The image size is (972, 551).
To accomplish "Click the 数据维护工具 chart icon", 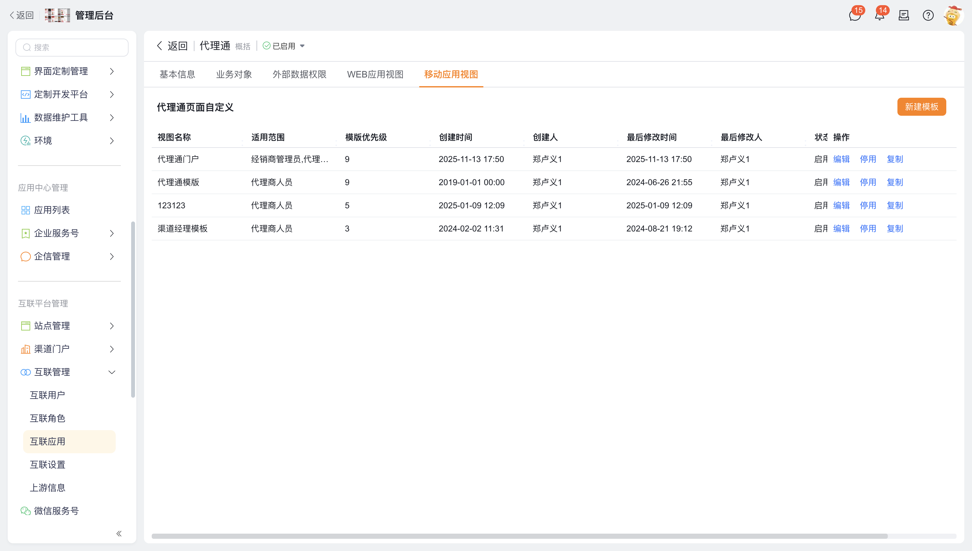I will tap(25, 118).
